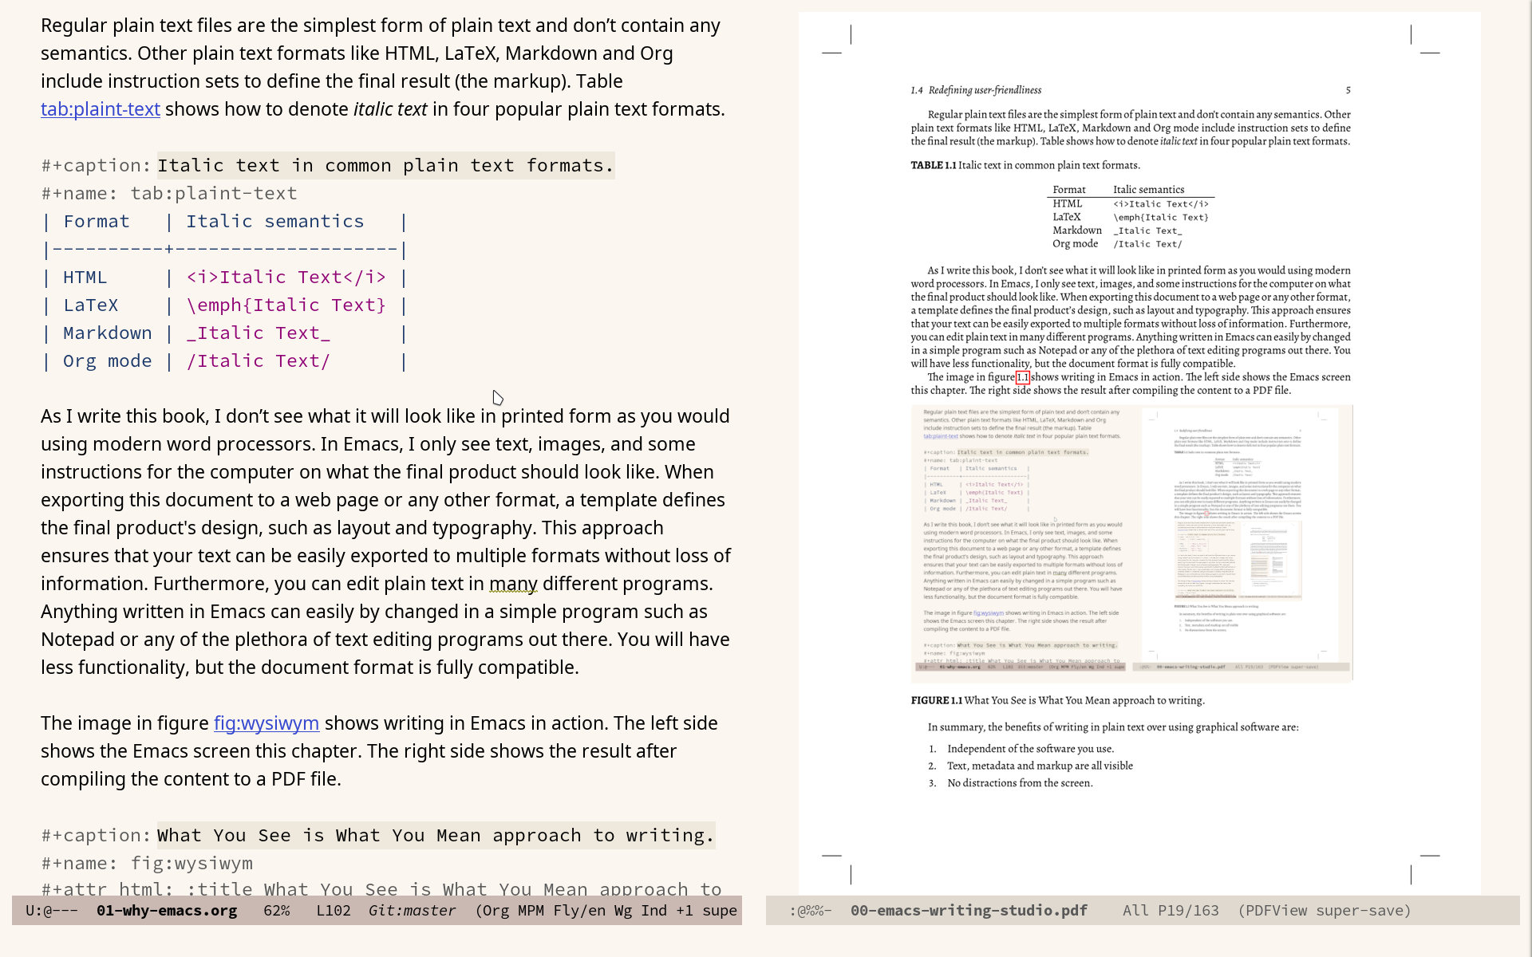
Task: Click the red-boxed figure 1.1 reference in PDF
Action: [x=1023, y=377]
